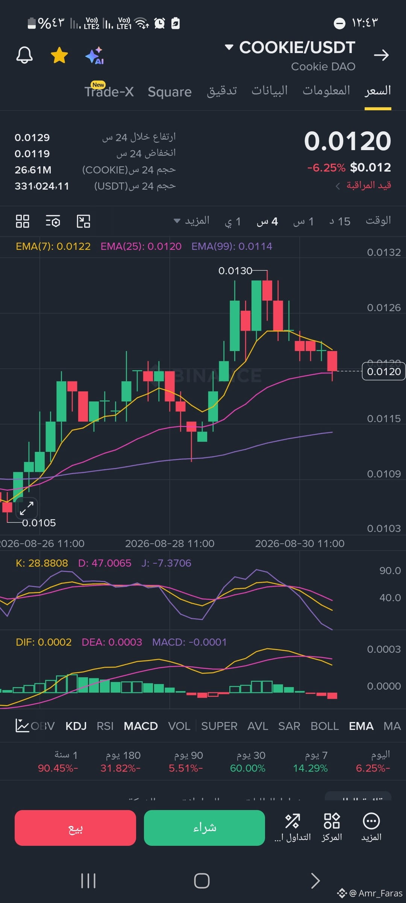This screenshot has width=406, height=903.
Task: Go back using the top arrow
Action: pos(381,55)
